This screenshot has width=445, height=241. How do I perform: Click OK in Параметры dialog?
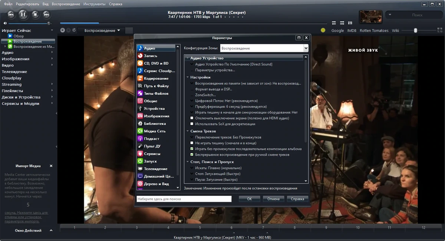tap(250, 199)
